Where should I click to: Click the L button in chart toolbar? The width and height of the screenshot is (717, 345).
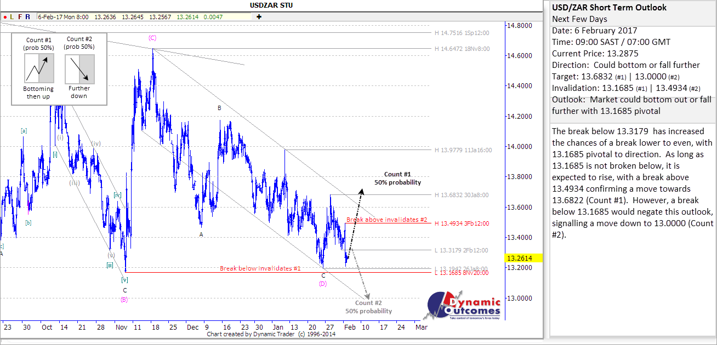[12, 17]
